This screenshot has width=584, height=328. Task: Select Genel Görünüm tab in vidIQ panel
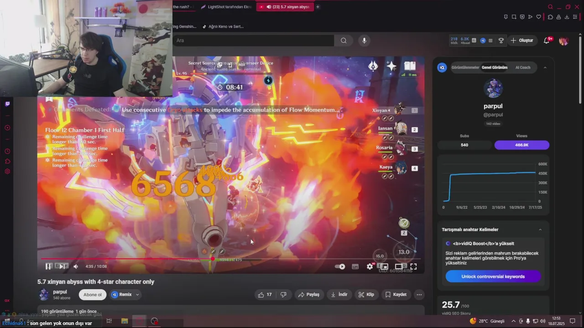(x=495, y=67)
